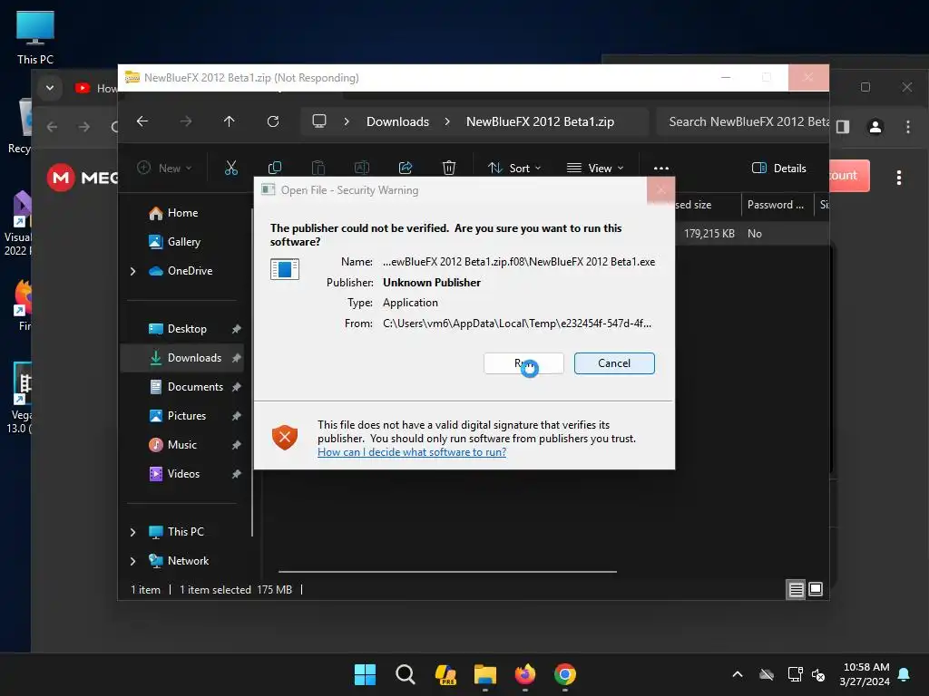The image size is (929, 696).
Task: Open Home in the navigation pane
Action: click(x=182, y=213)
